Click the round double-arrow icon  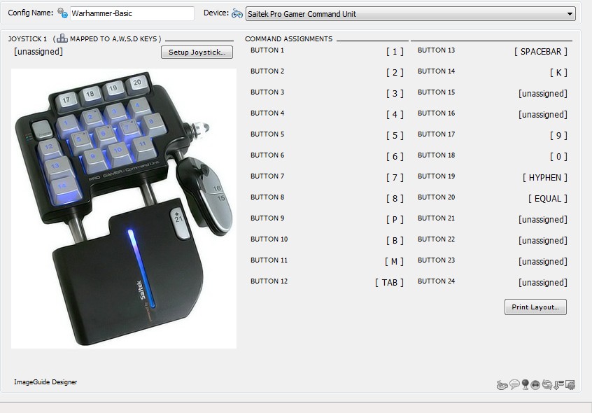pos(535,384)
